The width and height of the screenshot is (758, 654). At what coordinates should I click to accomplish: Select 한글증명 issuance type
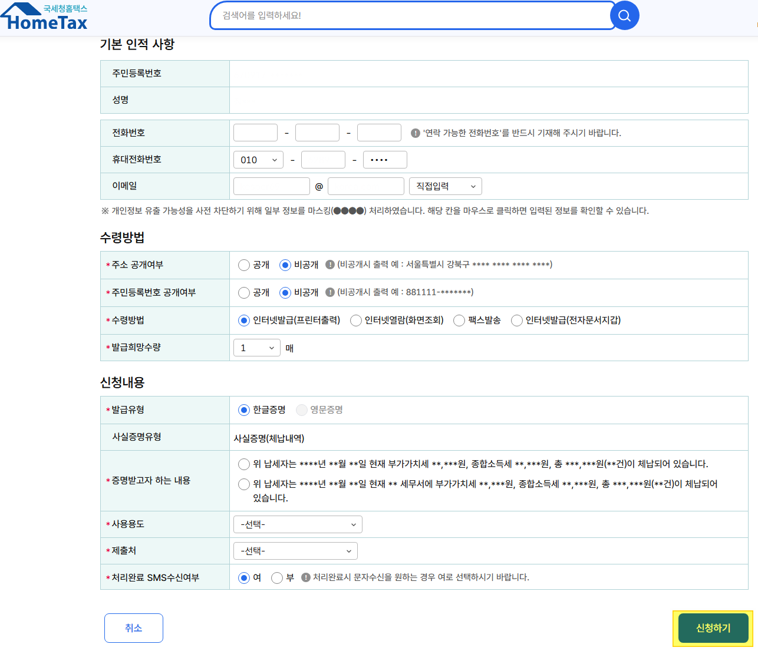click(x=243, y=410)
